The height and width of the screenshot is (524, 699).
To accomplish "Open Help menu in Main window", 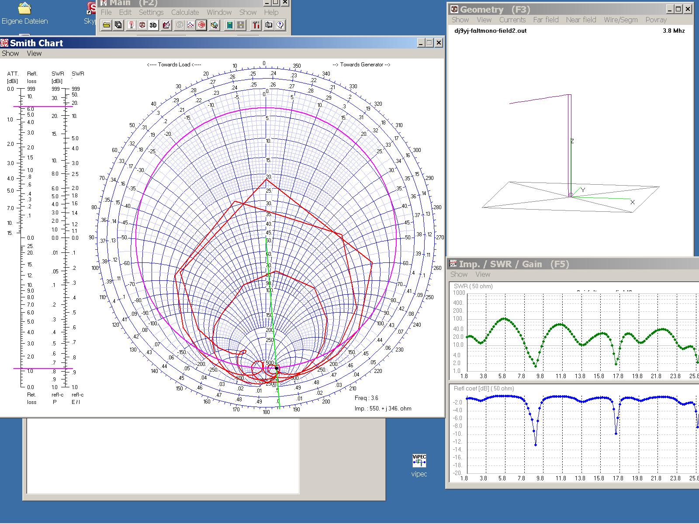I will click(x=271, y=12).
